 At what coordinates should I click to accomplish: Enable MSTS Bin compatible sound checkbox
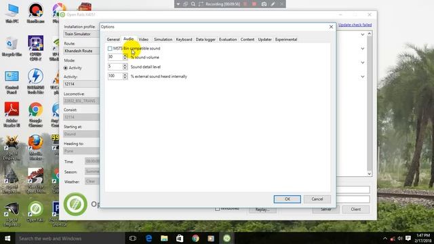[x=110, y=48]
